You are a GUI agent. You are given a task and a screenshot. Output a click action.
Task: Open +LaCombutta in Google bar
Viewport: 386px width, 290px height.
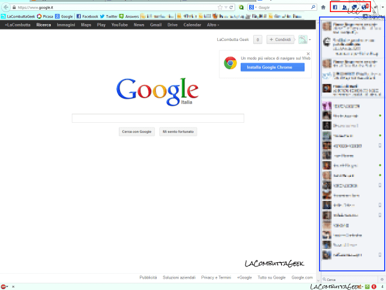point(17,25)
